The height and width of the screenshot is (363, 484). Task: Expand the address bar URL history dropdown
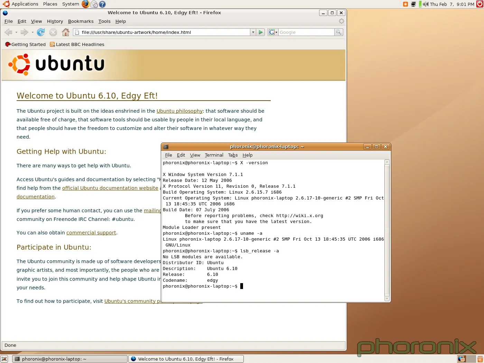pos(253,32)
